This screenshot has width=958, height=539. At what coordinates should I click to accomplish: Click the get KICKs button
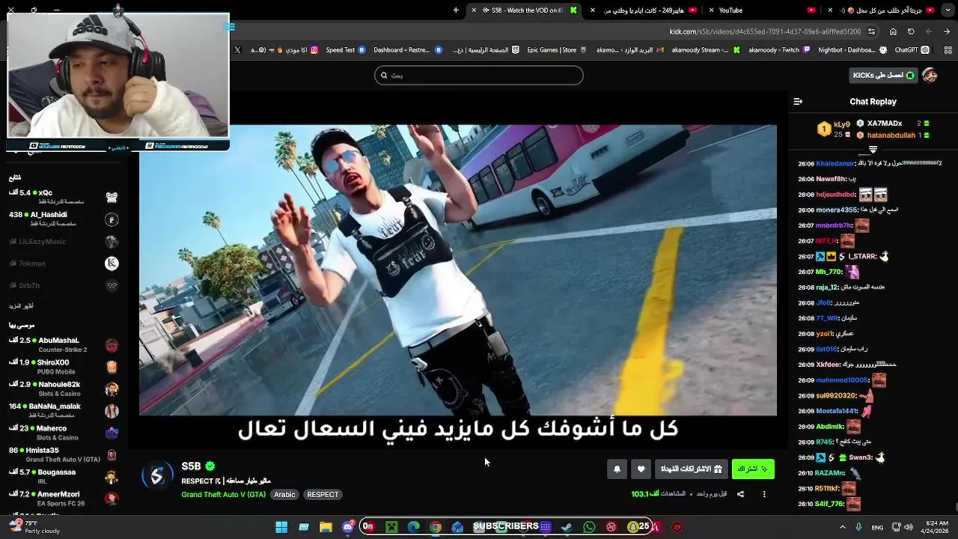point(884,76)
